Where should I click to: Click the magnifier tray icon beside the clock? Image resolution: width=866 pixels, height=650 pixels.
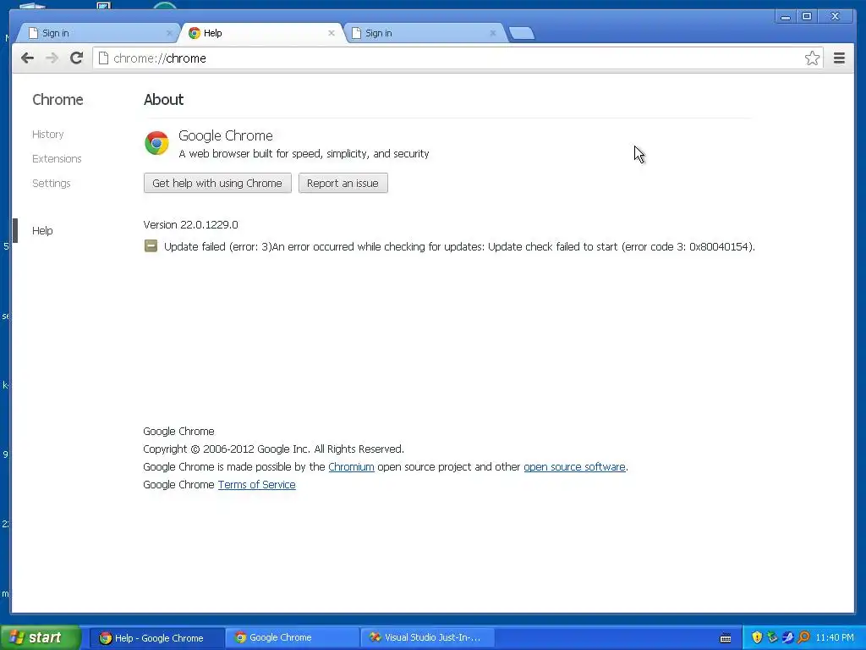point(804,638)
